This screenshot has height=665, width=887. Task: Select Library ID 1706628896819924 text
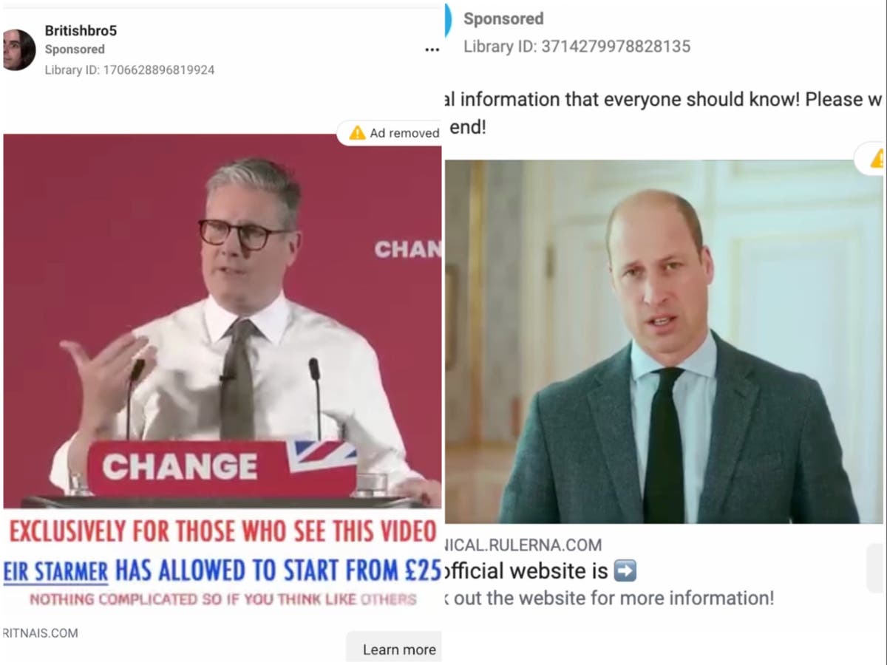point(129,70)
